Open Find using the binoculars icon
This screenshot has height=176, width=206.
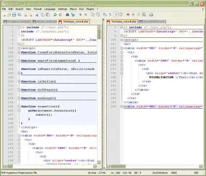[68, 15]
